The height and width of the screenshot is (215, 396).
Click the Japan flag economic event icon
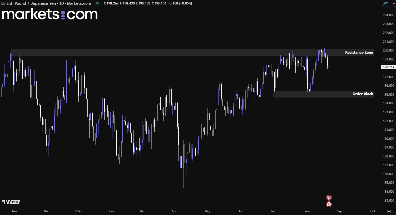329,204
